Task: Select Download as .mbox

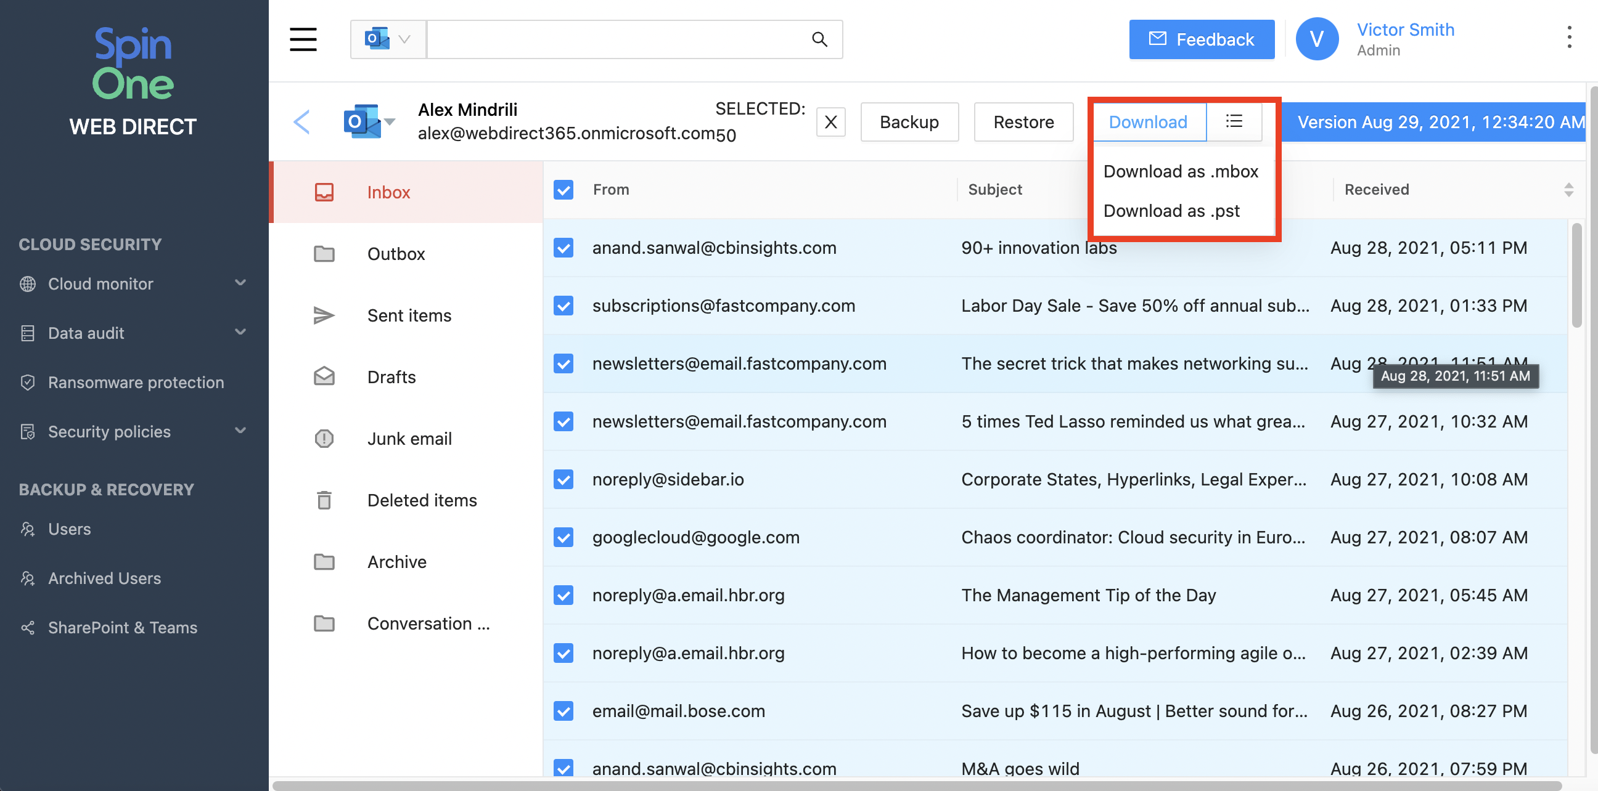Action: click(x=1181, y=171)
